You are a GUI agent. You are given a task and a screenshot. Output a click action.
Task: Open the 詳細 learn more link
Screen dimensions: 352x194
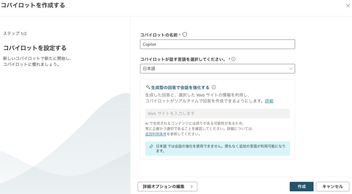click(269, 101)
